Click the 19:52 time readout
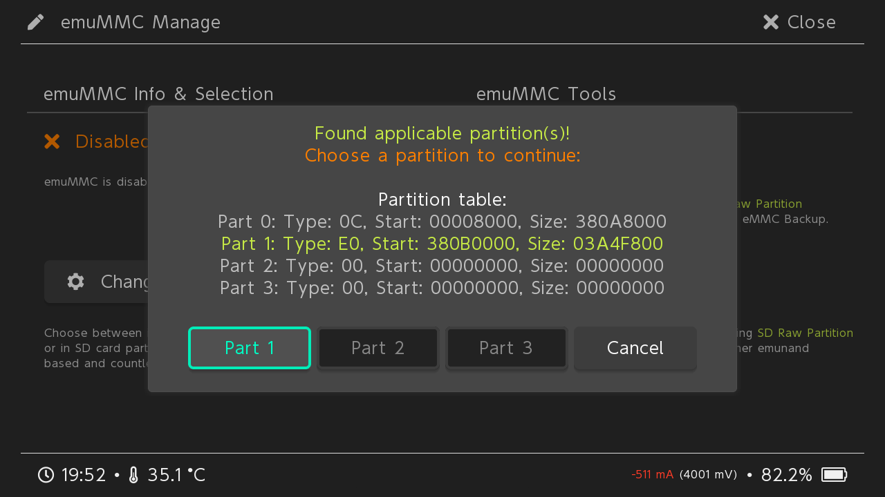885x497 pixels. point(84,475)
